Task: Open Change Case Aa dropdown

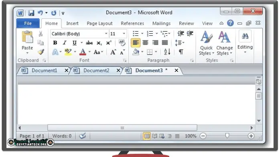Action: [x=98, y=52]
